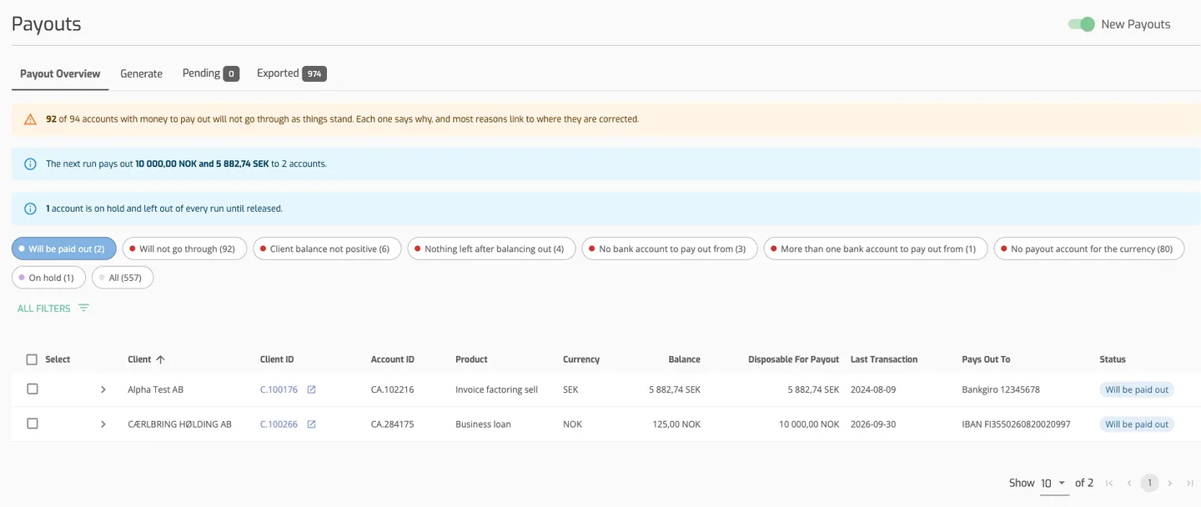1201x507 pixels.
Task: Open client link C.100266
Action: pos(279,424)
